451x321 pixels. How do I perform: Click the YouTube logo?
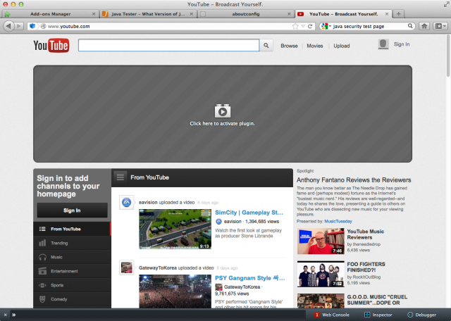point(51,46)
